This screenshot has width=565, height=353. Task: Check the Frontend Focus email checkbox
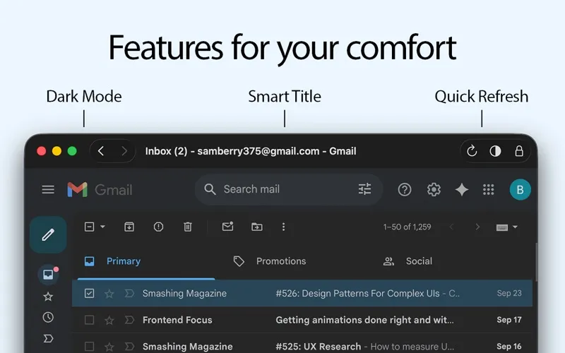tap(89, 320)
